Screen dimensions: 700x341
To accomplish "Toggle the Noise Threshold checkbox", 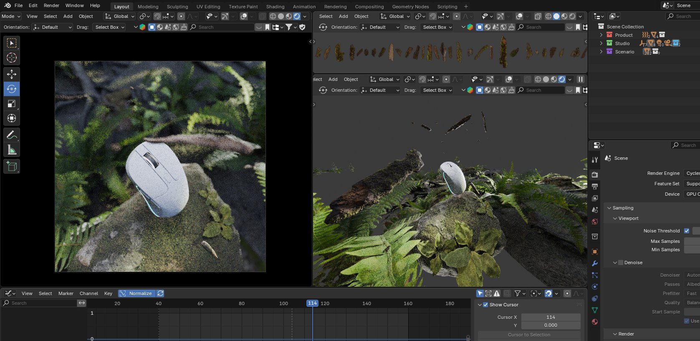I will click(x=687, y=231).
